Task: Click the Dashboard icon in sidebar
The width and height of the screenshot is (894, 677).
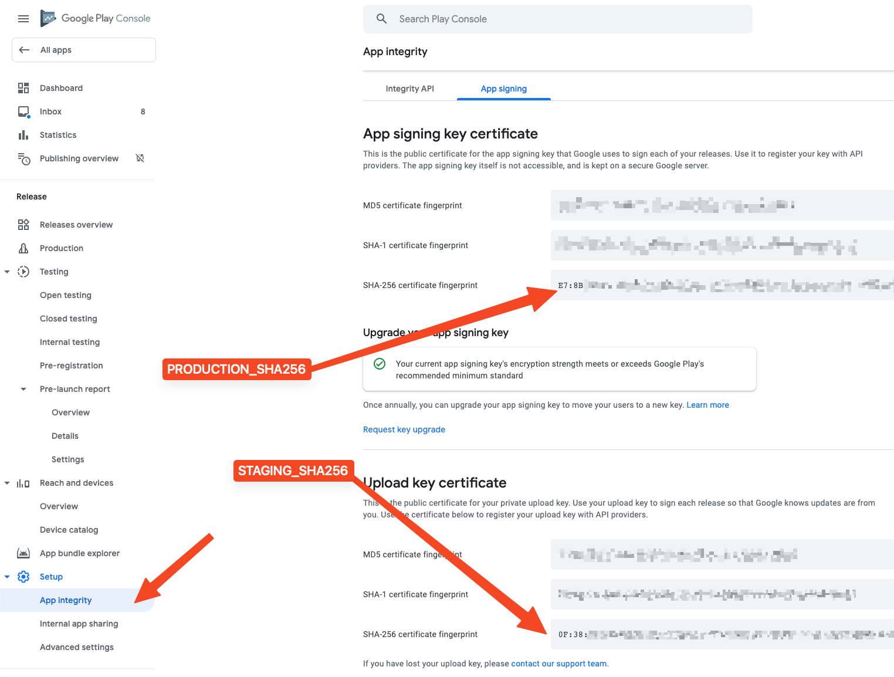Action: 23,88
